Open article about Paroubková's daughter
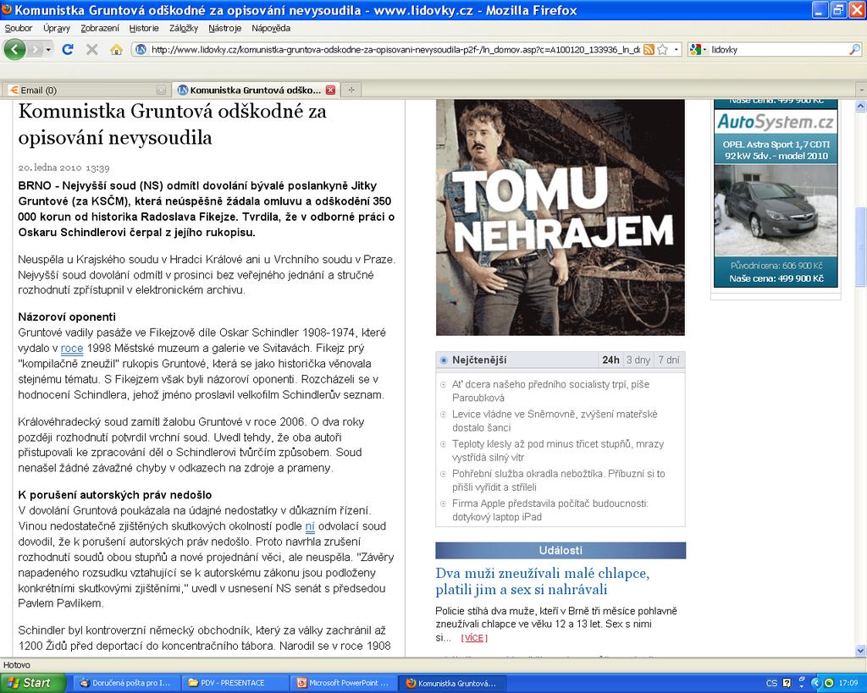867x693 pixels. coord(550,391)
